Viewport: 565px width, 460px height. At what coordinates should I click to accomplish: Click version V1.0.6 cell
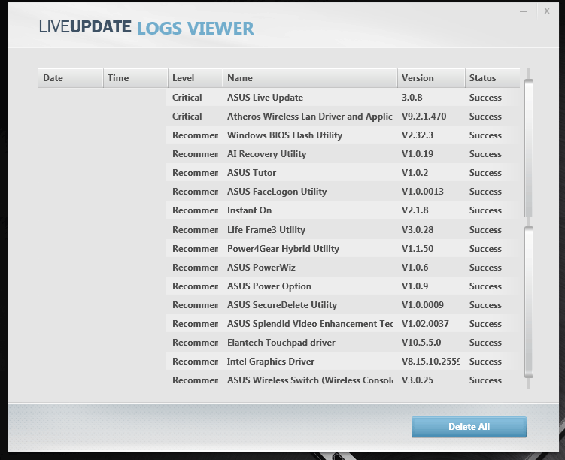(x=415, y=267)
